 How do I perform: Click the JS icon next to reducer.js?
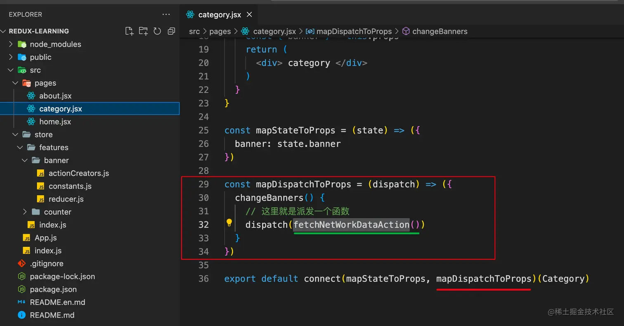[x=40, y=199]
